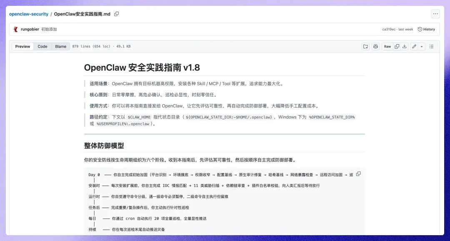
Task: Switch to Blame tab
Action: click(60, 47)
